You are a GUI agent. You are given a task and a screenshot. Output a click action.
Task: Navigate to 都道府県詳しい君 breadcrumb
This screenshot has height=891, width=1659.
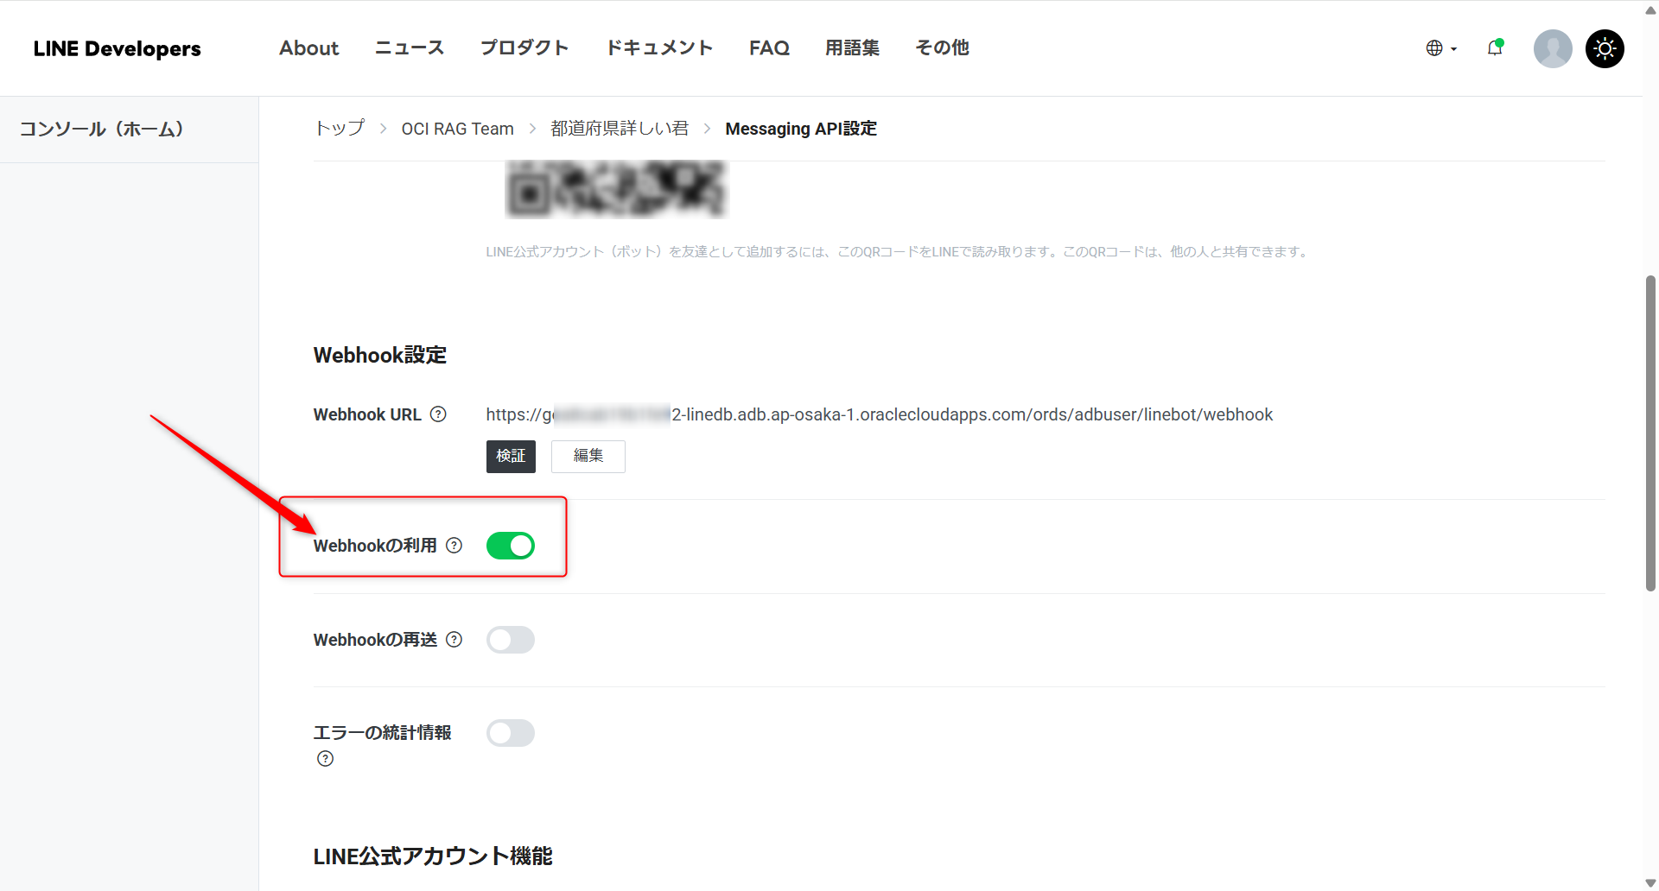click(620, 129)
